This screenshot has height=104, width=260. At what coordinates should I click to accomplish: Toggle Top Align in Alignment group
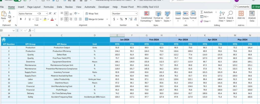pos(62,14)
